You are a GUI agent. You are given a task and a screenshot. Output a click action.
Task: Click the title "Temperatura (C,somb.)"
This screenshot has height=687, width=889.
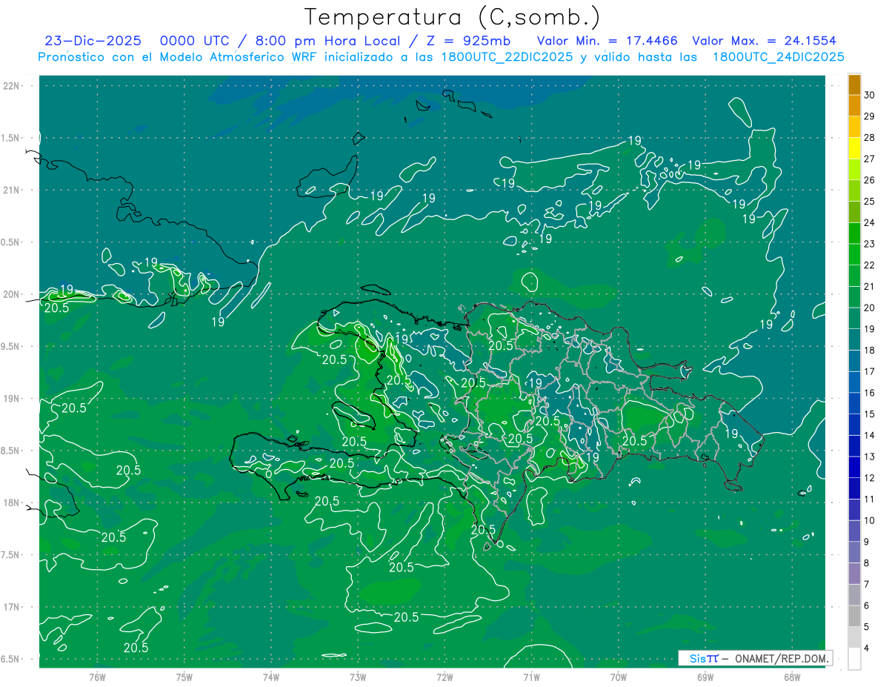(453, 17)
